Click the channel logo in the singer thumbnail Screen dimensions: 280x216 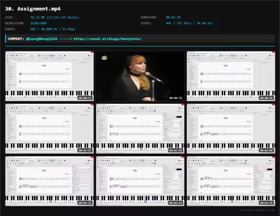coord(104,58)
